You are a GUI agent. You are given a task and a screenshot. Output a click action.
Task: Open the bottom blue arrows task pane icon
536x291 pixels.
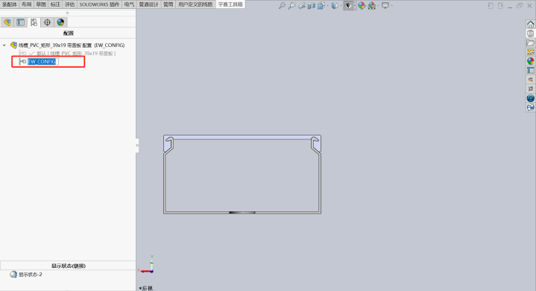pyautogui.click(x=530, y=107)
